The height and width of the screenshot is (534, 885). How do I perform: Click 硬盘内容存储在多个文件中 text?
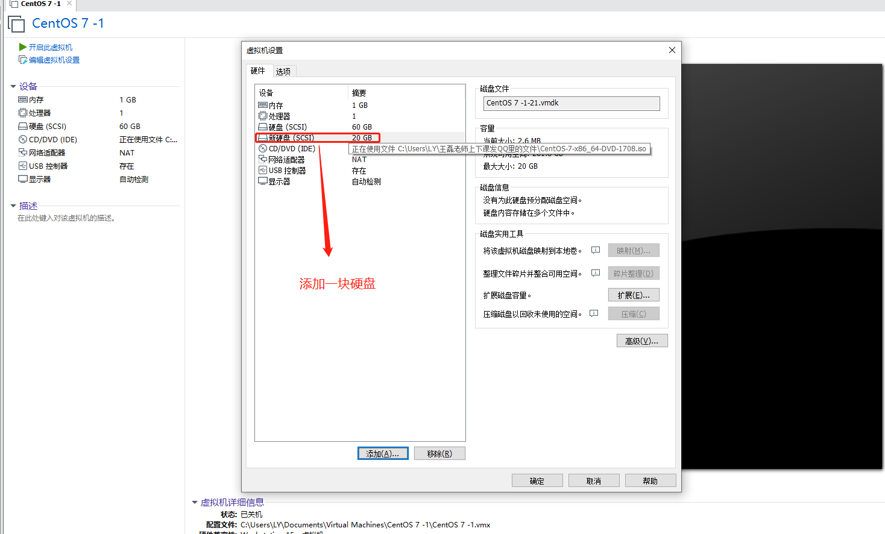pyautogui.click(x=529, y=213)
